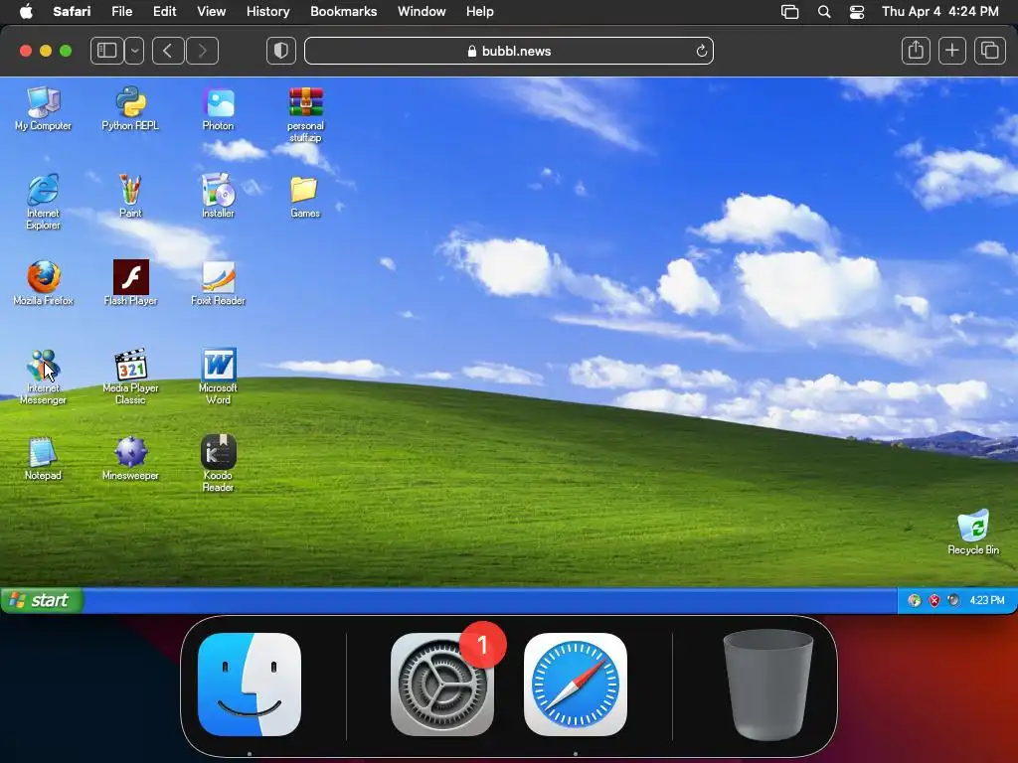This screenshot has width=1018, height=763.
Task: Open the Apple menu
Action: pyautogui.click(x=26, y=12)
